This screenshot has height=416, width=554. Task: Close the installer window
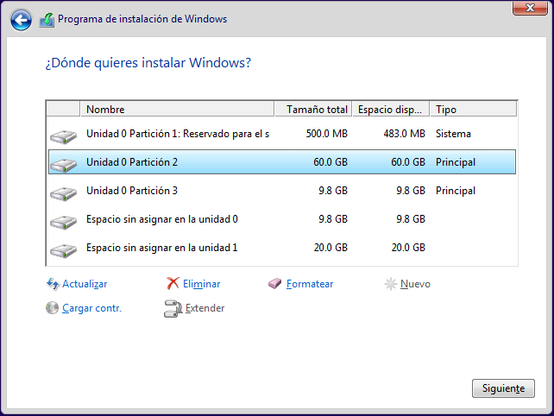tap(530, 8)
